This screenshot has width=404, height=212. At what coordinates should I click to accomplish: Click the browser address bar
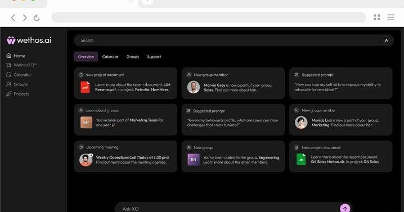click(209, 17)
